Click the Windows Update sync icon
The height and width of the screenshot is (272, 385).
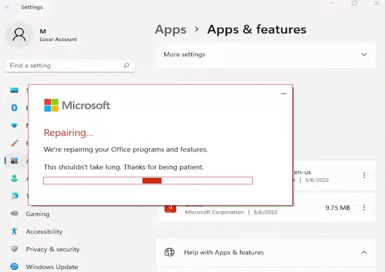14,267
